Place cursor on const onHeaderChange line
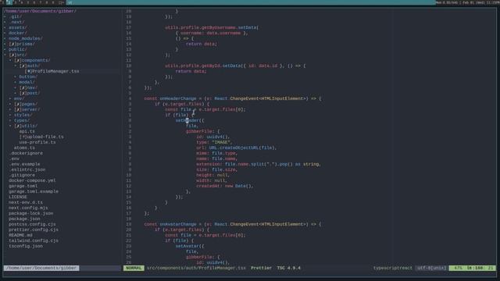Viewport: 500px width, 281px height. [233, 98]
